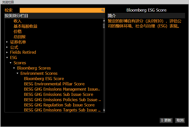Click the search magnifier icon
Image resolution: width=189 pixels, height=127 pixels.
point(103,10)
